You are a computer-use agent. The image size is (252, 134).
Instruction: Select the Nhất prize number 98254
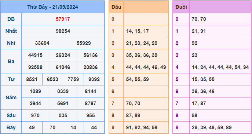63,31
